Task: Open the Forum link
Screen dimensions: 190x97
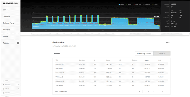Action: (x=6, y=81)
